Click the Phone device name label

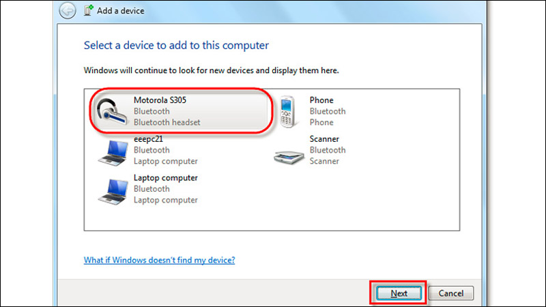[321, 100]
